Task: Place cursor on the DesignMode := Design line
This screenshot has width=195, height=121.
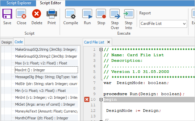Action: [x=134, y=111]
